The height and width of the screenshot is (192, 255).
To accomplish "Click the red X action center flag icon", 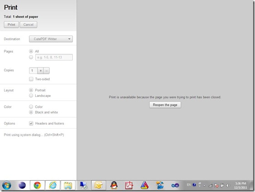I will (x=217, y=185).
